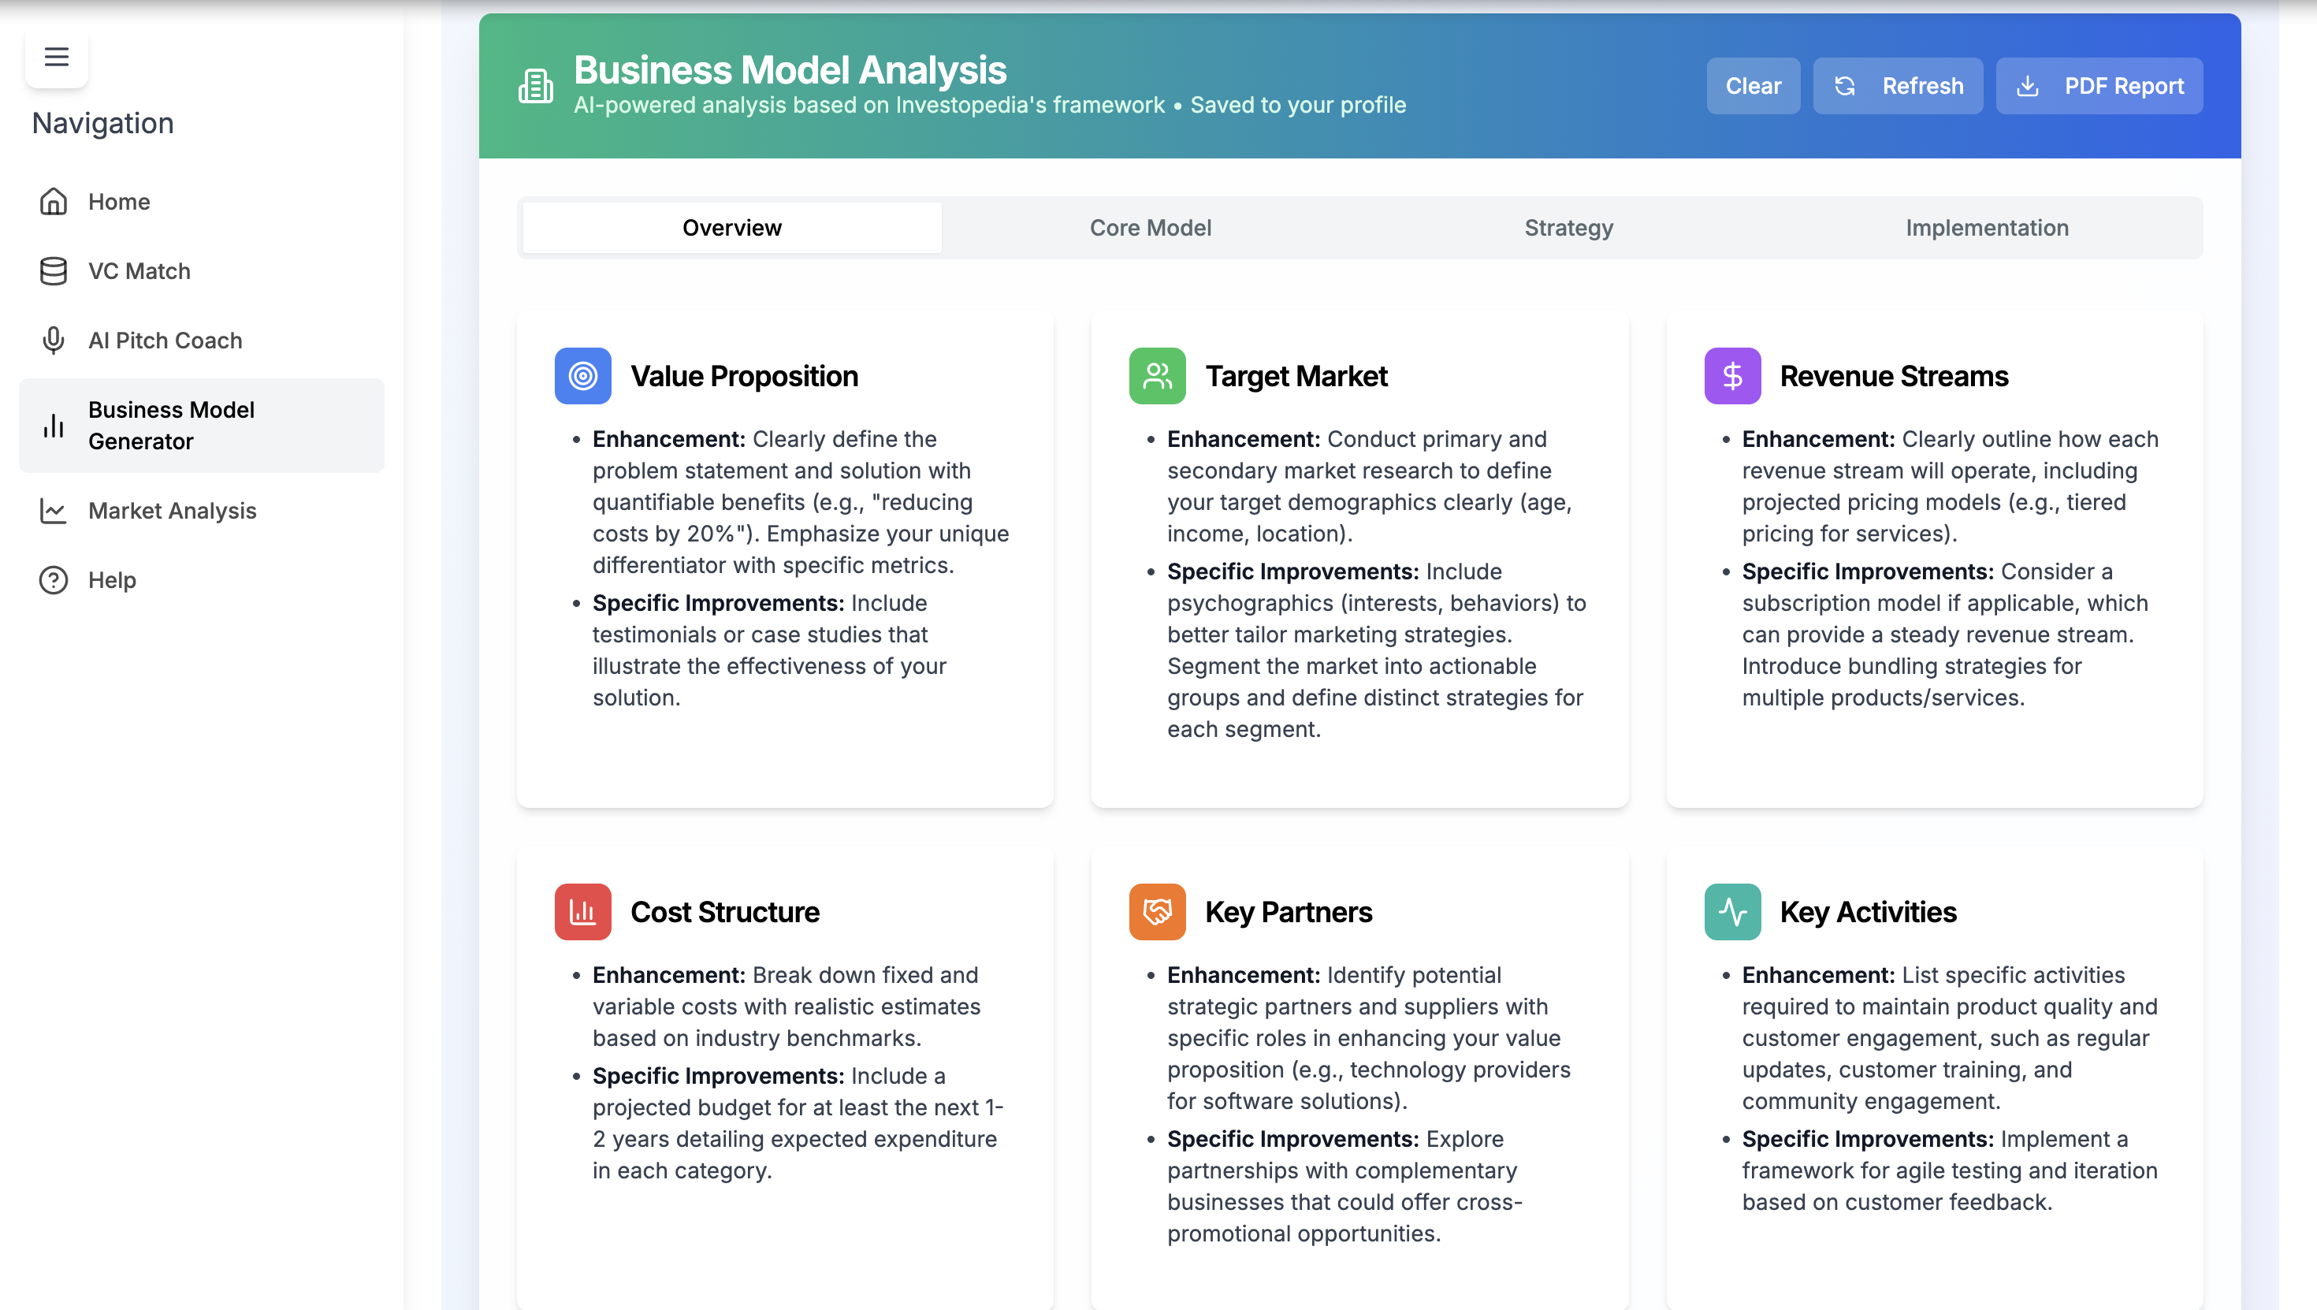Open Home in the navigation

[202, 202]
